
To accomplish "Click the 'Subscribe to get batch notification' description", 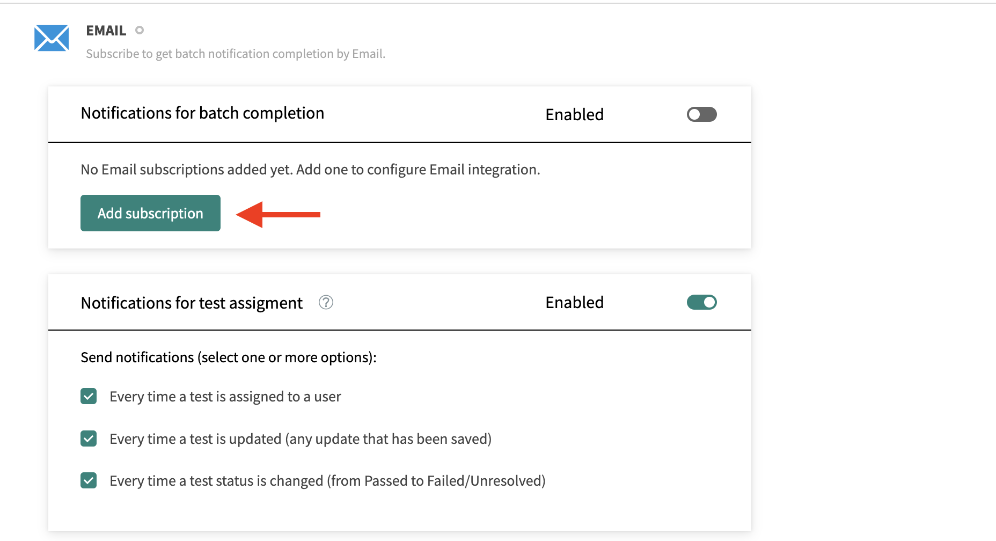I will tap(236, 54).
